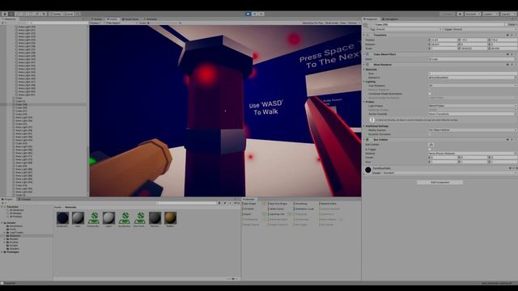Open UV Editor in ProBuilder
This screenshot has width=518, height=291.
(248, 209)
